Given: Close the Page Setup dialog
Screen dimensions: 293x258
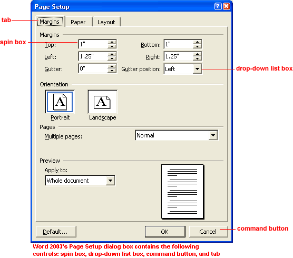Looking at the screenshot, I should pos(227,6).
